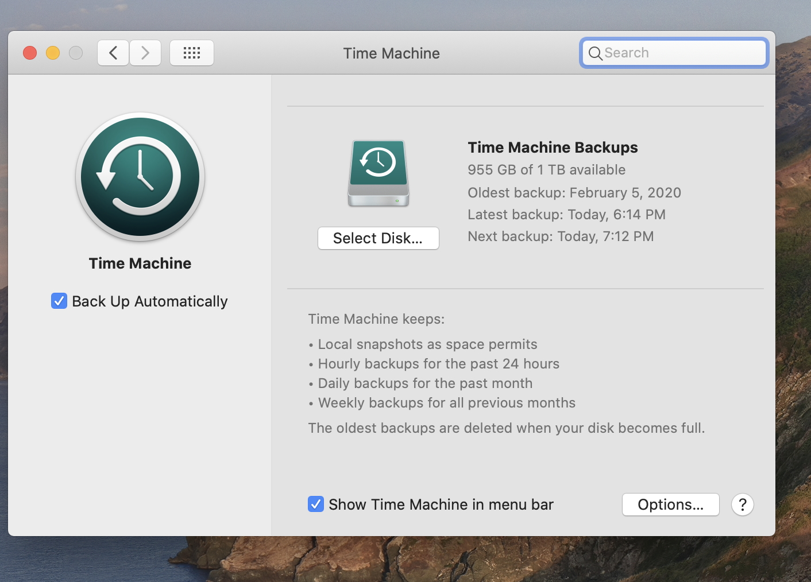Open help with the question mark button
Image resolution: width=811 pixels, height=582 pixels.
(743, 505)
